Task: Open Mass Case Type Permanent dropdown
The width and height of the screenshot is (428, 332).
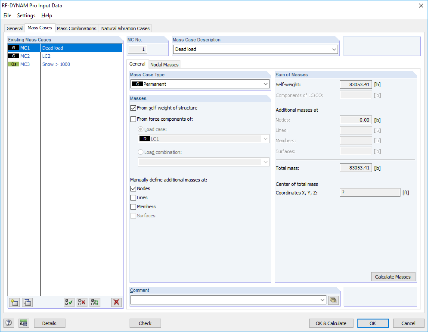Action: (x=266, y=84)
